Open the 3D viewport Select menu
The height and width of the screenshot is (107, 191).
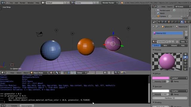click(19, 73)
